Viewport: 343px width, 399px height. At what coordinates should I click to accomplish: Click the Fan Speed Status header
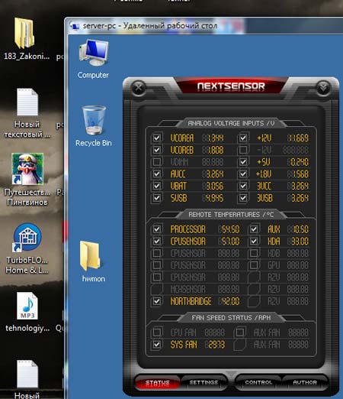tap(231, 318)
